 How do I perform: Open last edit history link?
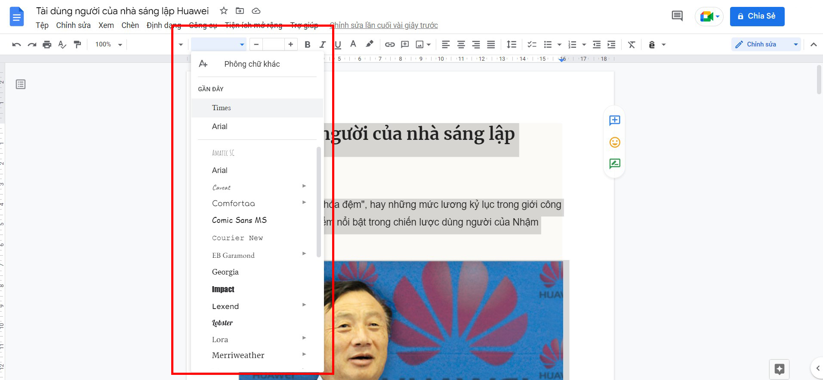[x=384, y=25]
